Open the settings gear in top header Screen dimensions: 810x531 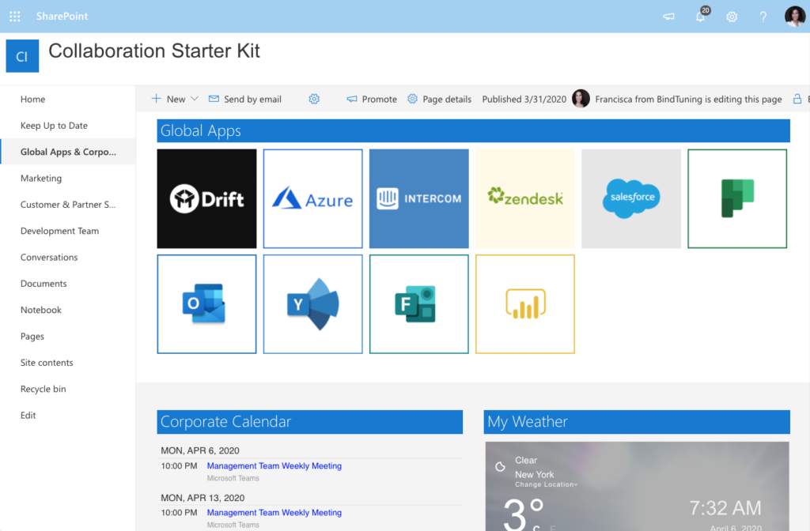(732, 17)
